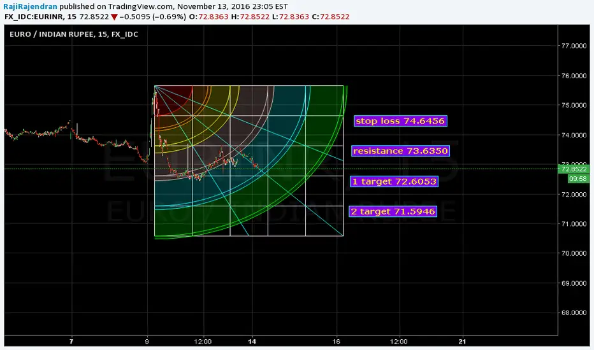Click the 75.0000 price axis label
Image resolution: width=594 pixels, height=350 pixels.
click(574, 105)
